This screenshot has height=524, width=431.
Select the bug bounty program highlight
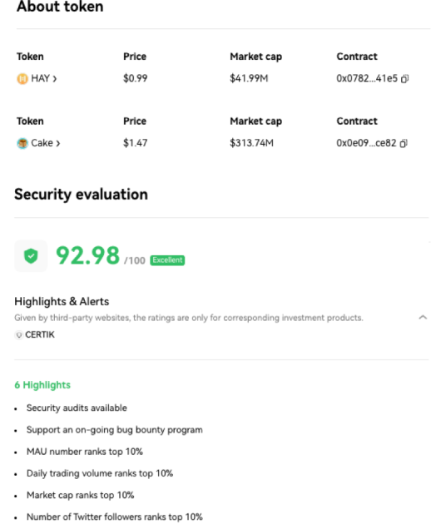tap(114, 430)
